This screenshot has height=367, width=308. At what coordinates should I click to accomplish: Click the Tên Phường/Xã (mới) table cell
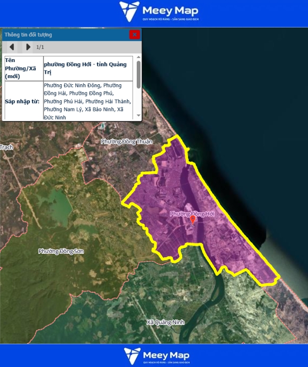[x=23, y=68]
